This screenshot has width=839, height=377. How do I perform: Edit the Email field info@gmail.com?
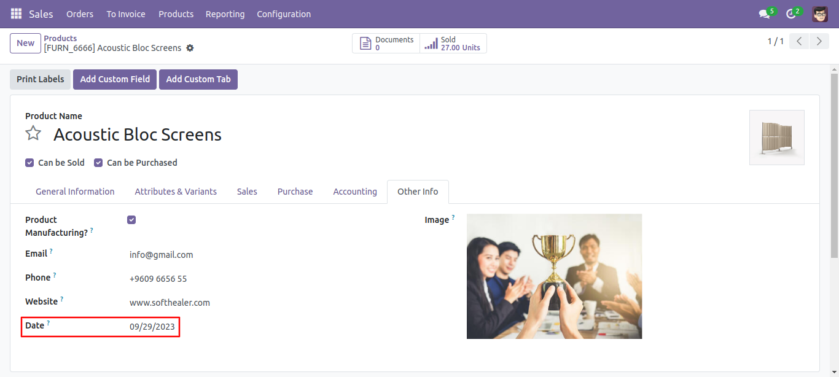click(x=162, y=255)
